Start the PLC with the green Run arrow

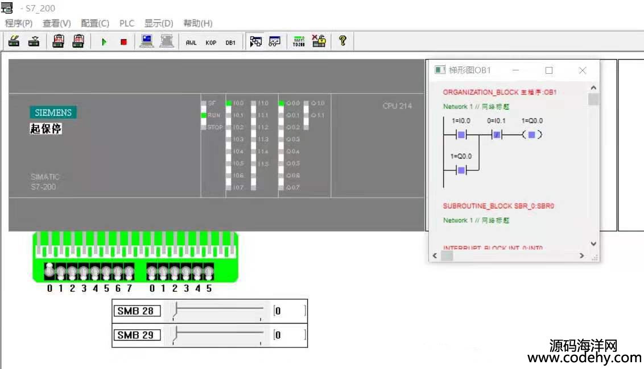[104, 42]
